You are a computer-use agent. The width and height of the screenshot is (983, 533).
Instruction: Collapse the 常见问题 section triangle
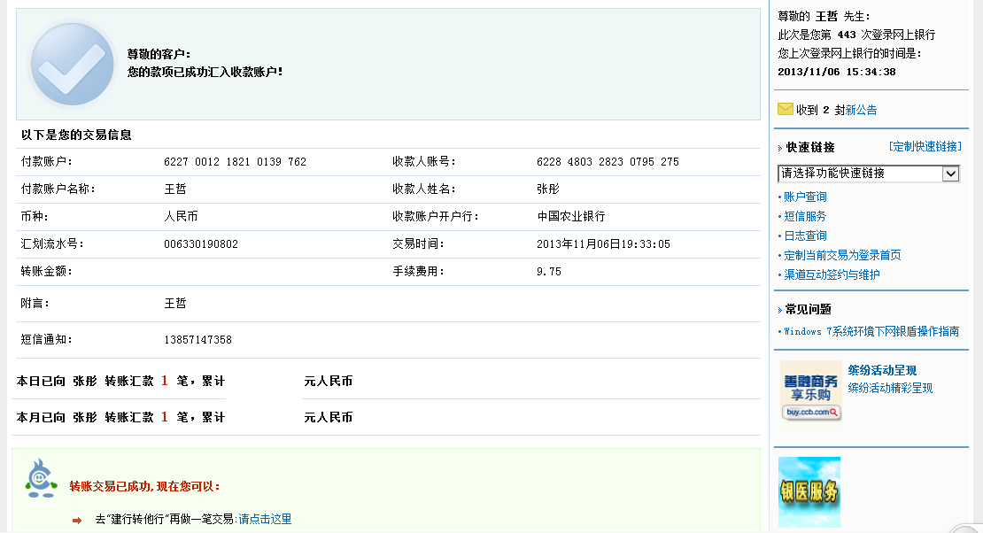(x=780, y=310)
